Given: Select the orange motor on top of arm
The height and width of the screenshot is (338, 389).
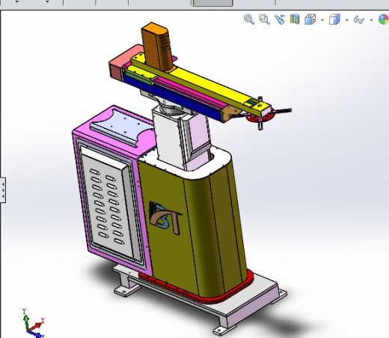Looking at the screenshot, I should click(157, 46).
